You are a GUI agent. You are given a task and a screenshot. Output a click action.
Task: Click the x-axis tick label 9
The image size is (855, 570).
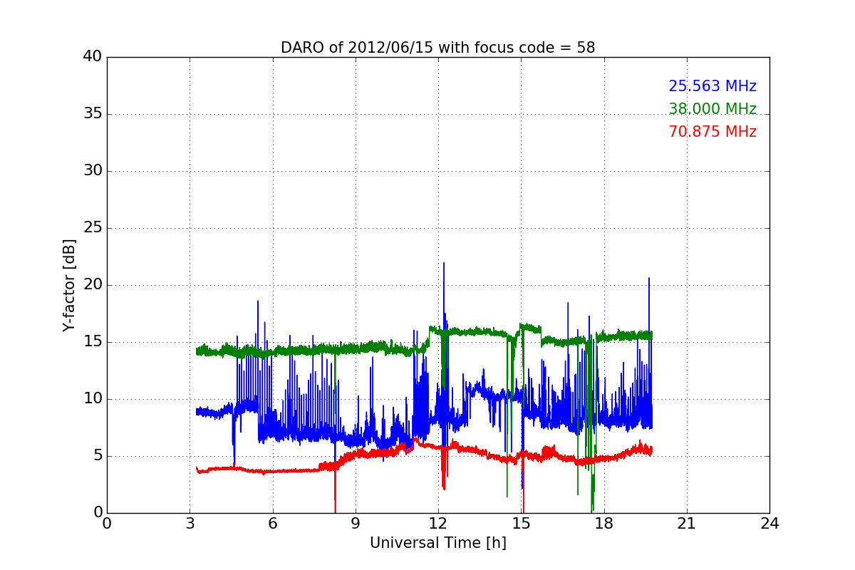[355, 524]
